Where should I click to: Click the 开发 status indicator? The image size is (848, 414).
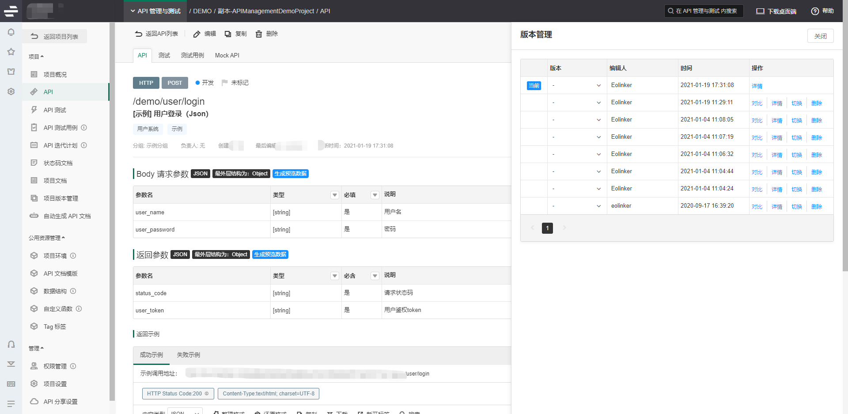click(x=204, y=83)
